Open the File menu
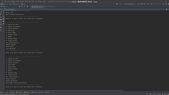Image resolution: width=169 pixels, height=95 pixels. tap(2, 1)
